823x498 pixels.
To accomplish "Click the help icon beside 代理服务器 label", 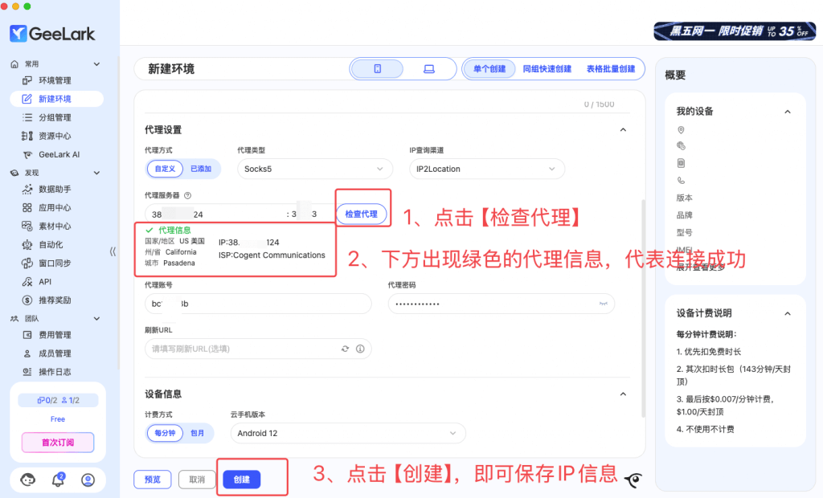I will [x=187, y=195].
